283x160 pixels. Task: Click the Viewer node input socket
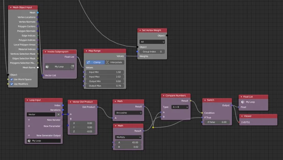(x=239, y=122)
